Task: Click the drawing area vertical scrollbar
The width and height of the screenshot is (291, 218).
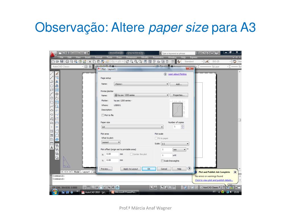Action: pos(240,120)
